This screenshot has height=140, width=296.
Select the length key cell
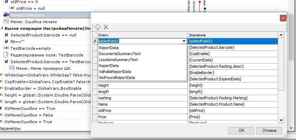pos(142,92)
